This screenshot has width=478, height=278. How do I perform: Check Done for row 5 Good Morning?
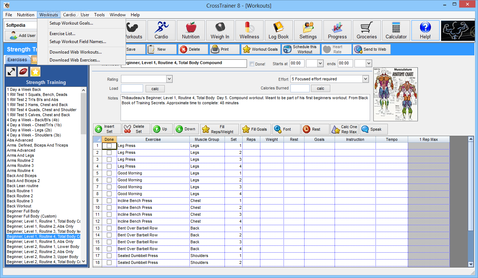109,173
